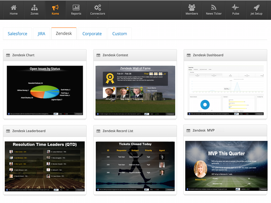
Task: Open the Zendesk Dashboard preview thumbnail
Action: pyautogui.click(x=225, y=90)
